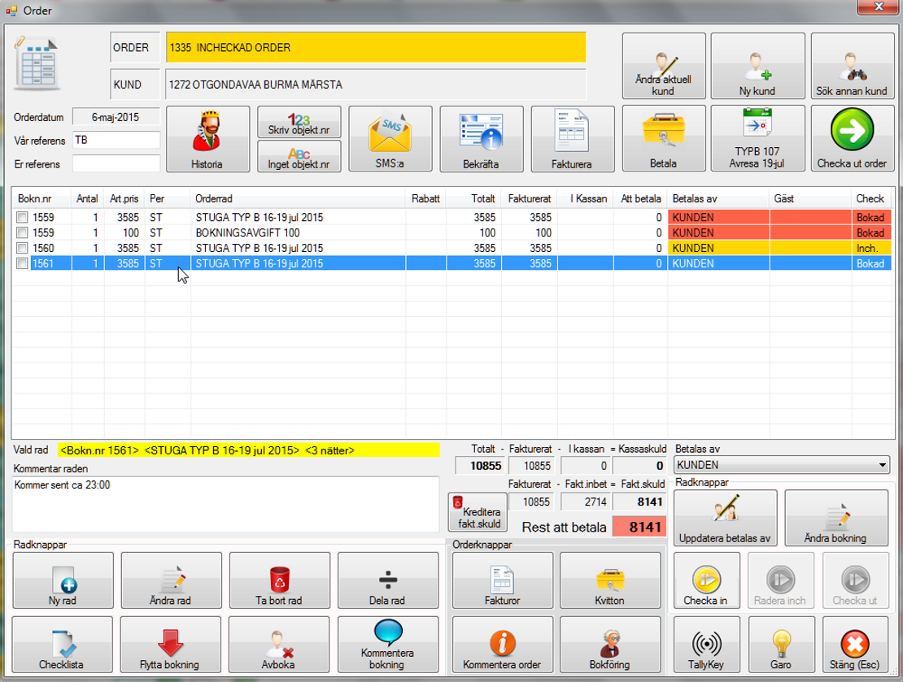Click Fakt.inbet value 2714
Image resolution: width=903 pixels, height=682 pixels.
(x=585, y=502)
